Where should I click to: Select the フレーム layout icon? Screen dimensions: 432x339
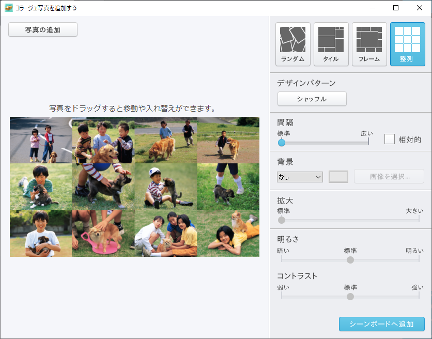click(369, 44)
